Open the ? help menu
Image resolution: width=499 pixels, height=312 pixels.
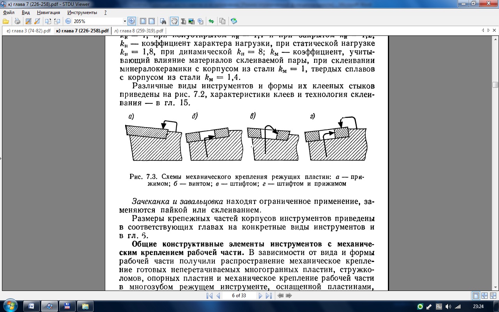(105, 12)
